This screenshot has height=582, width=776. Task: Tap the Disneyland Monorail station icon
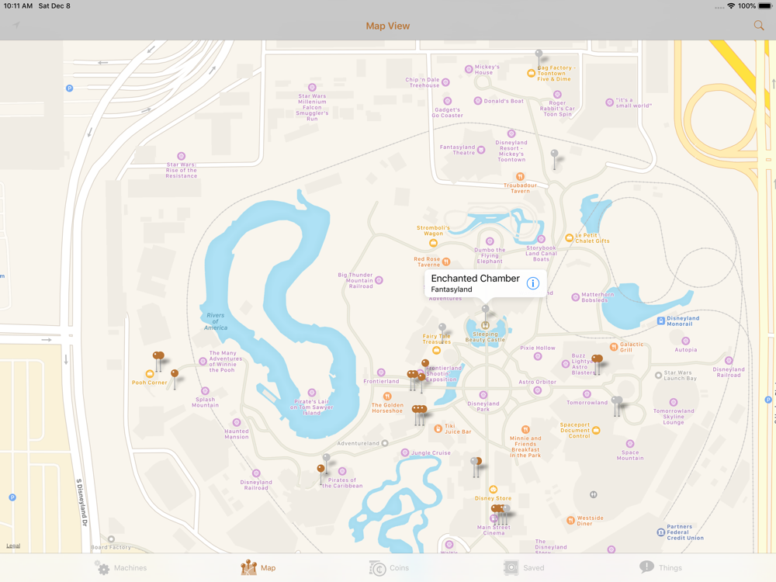point(660,320)
